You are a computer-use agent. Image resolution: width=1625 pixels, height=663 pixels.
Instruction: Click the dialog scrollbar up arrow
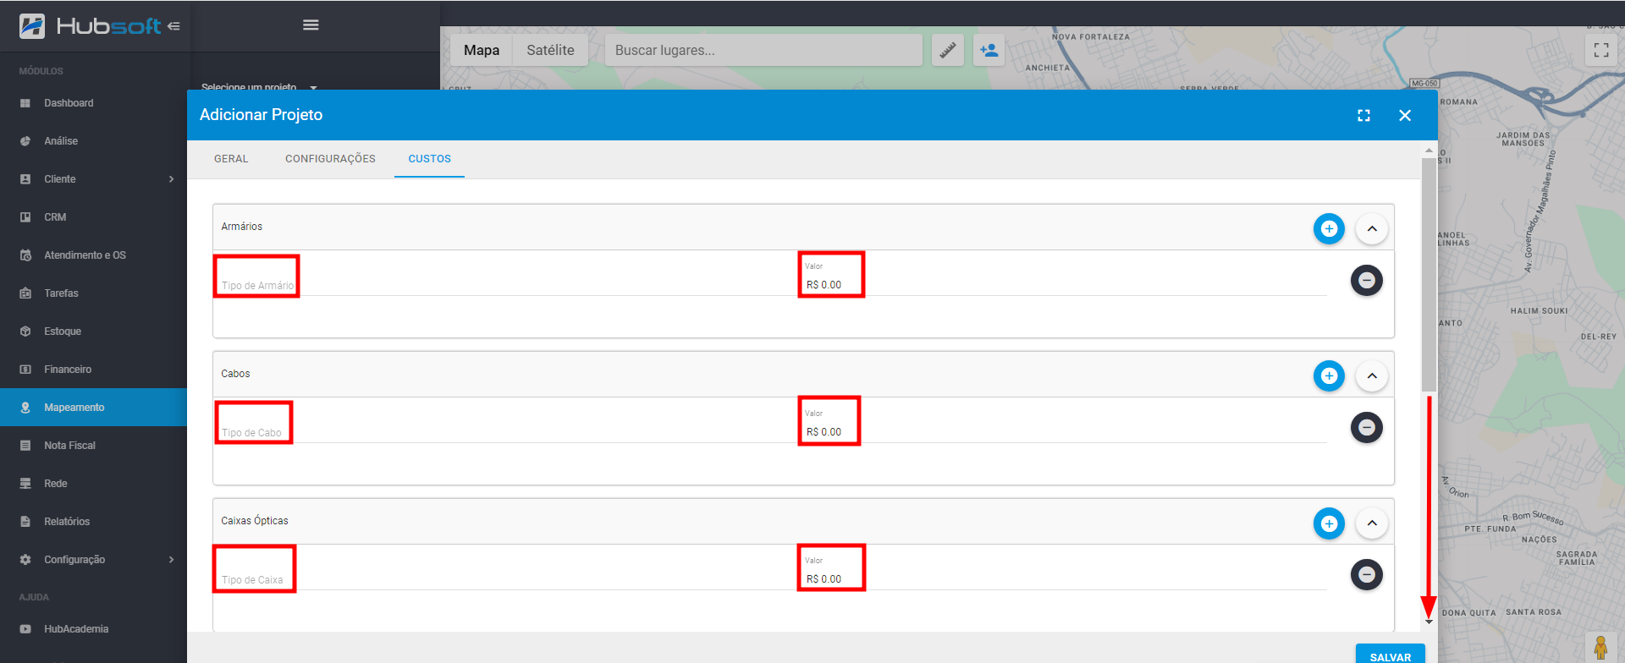tap(1429, 151)
